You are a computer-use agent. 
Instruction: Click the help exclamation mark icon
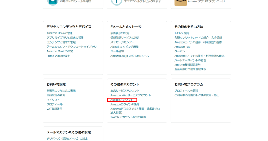click(x=116, y=2)
